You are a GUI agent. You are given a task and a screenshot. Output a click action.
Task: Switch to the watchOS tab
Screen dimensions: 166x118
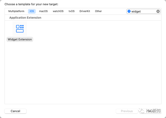pos(58,11)
